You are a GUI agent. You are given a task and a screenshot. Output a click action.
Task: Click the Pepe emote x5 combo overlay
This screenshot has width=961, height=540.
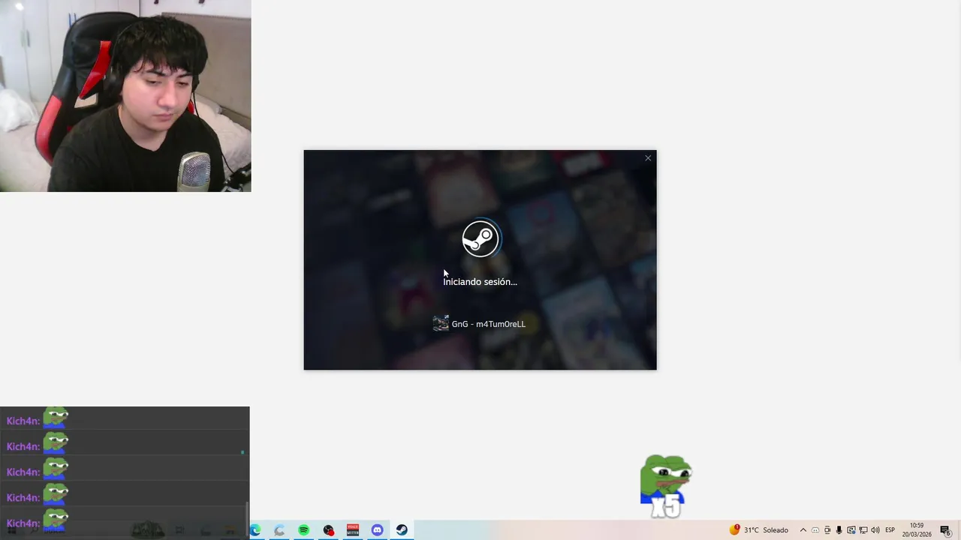tap(666, 486)
